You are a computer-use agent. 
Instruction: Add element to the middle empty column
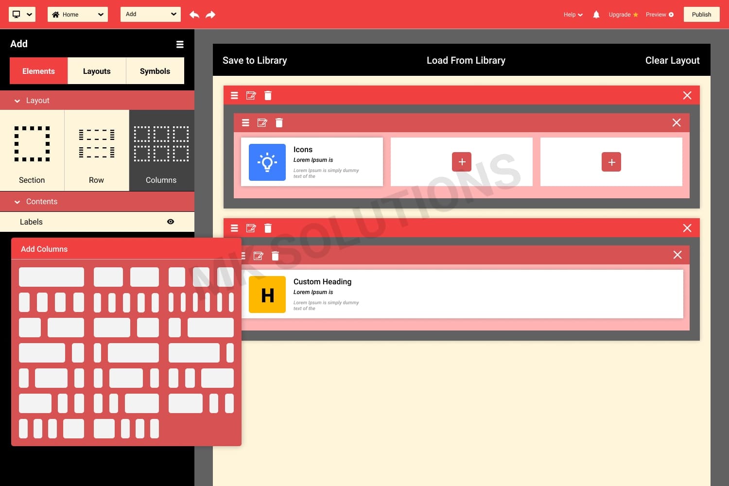pyautogui.click(x=462, y=162)
